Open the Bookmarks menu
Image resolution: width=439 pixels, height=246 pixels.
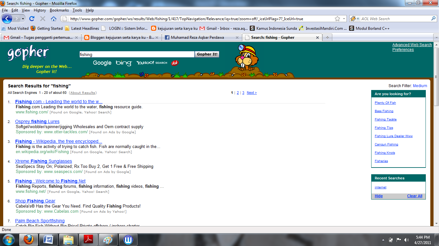point(59,10)
